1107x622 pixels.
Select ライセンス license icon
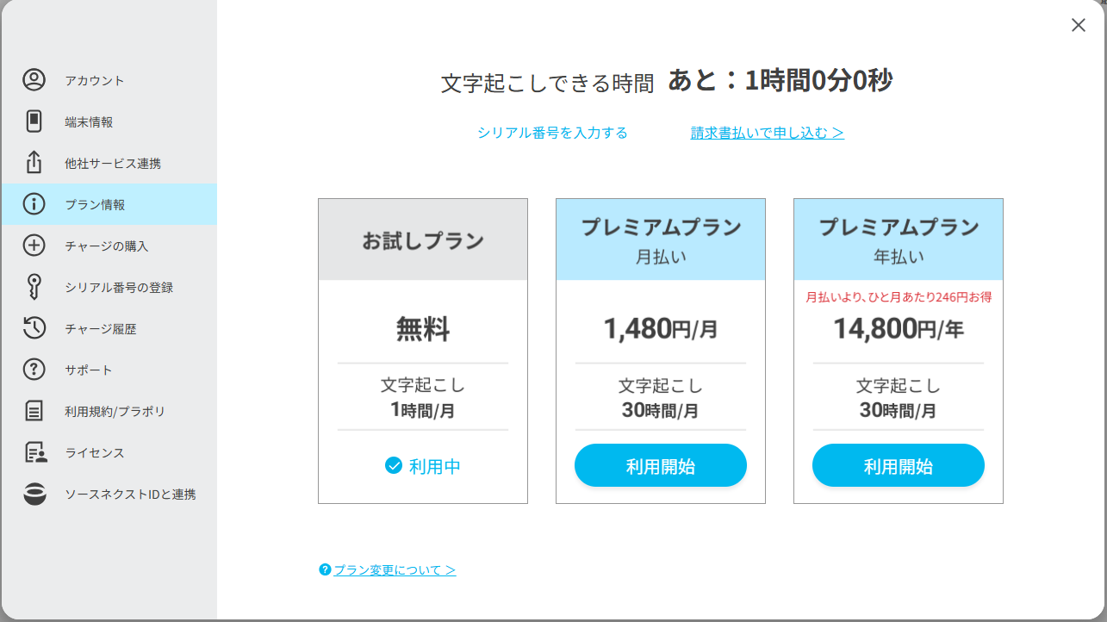tap(34, 452)
